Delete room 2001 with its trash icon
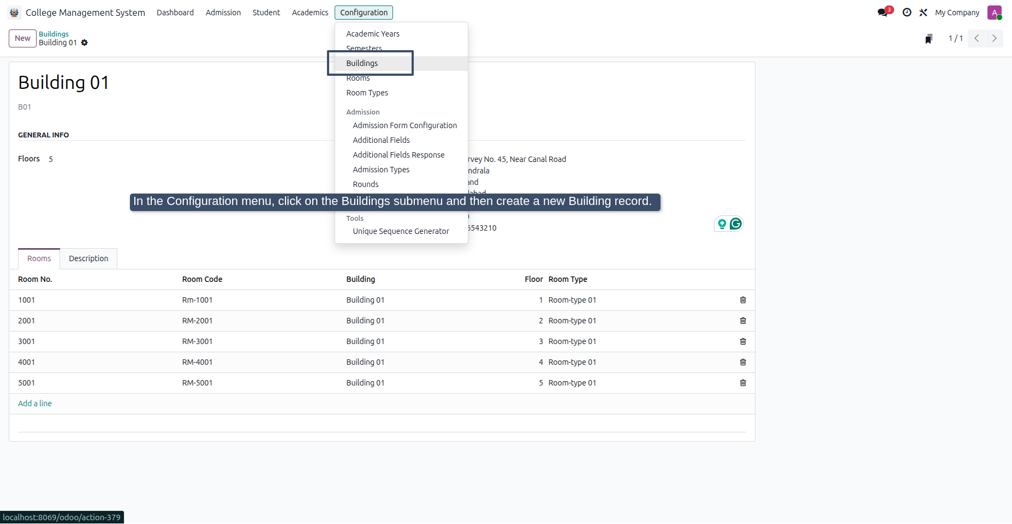 click(x=743, y=321)
